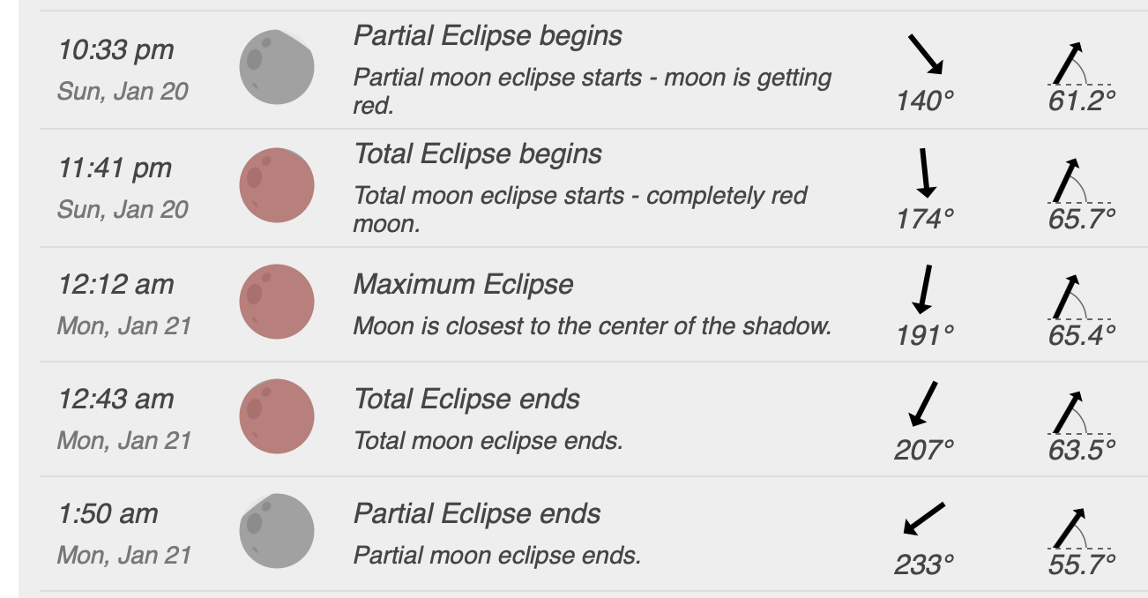
Task: Select the Total Eclipse begins heading
Action: click(478, 154)
